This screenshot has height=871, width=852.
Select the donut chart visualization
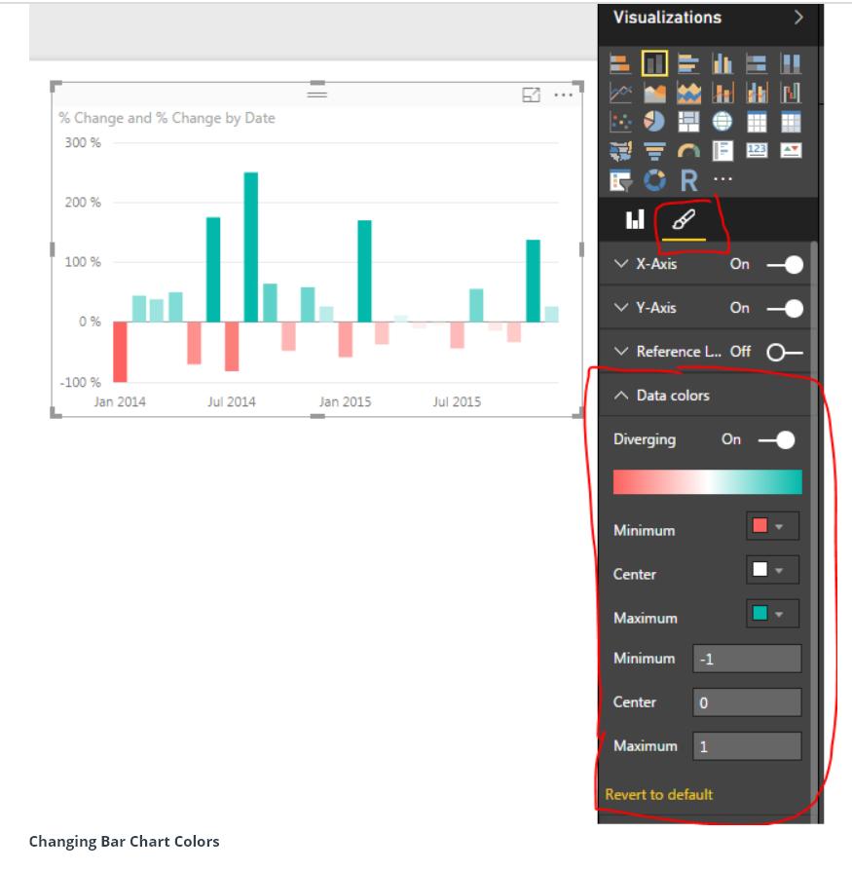click(x=654, y=180)
